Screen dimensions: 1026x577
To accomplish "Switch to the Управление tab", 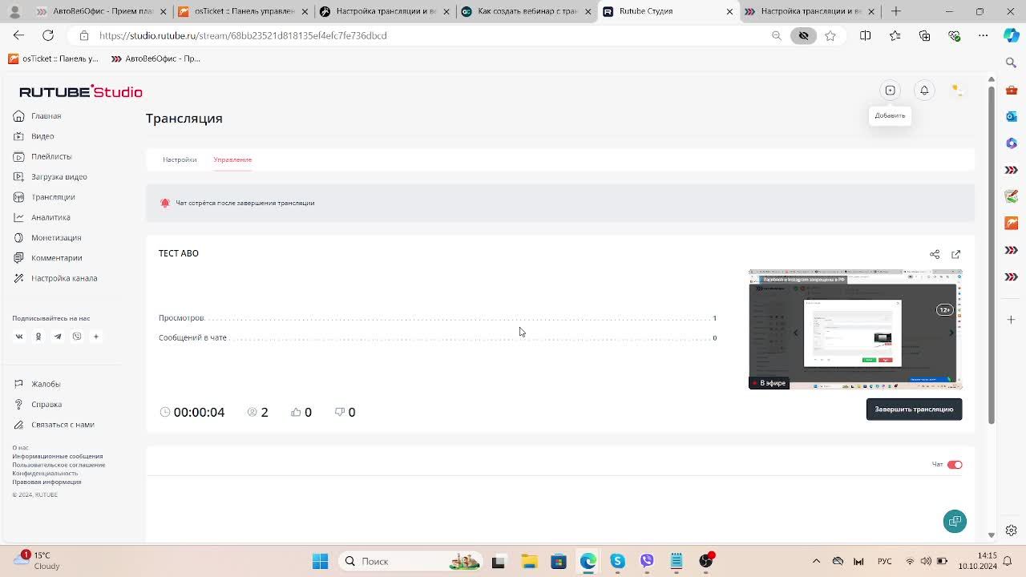I will pyautogui.click(x=232, y=159).
